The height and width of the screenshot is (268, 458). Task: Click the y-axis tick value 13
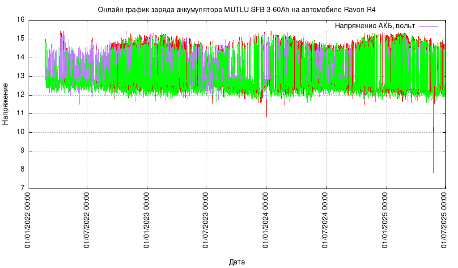(21, 76)
